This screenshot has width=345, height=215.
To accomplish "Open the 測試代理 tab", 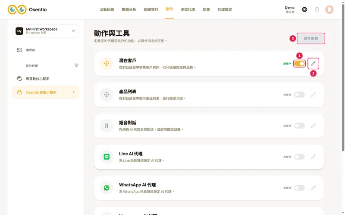I will [188, 9].
